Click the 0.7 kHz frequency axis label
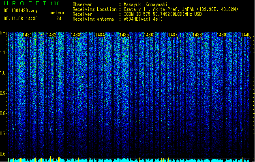This screenshot has width=255, height=162. click(x=4, y=134)
